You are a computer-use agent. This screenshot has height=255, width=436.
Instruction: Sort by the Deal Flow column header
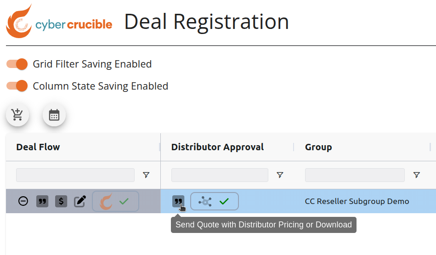tap(38, 147)
